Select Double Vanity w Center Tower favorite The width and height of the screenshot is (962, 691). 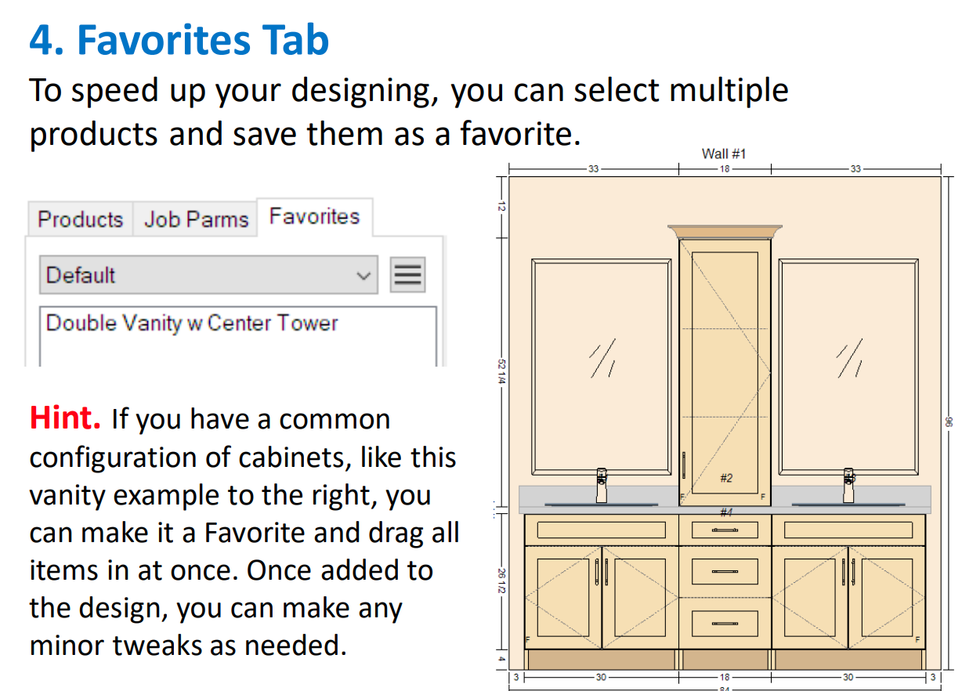[x=192, y=323]
